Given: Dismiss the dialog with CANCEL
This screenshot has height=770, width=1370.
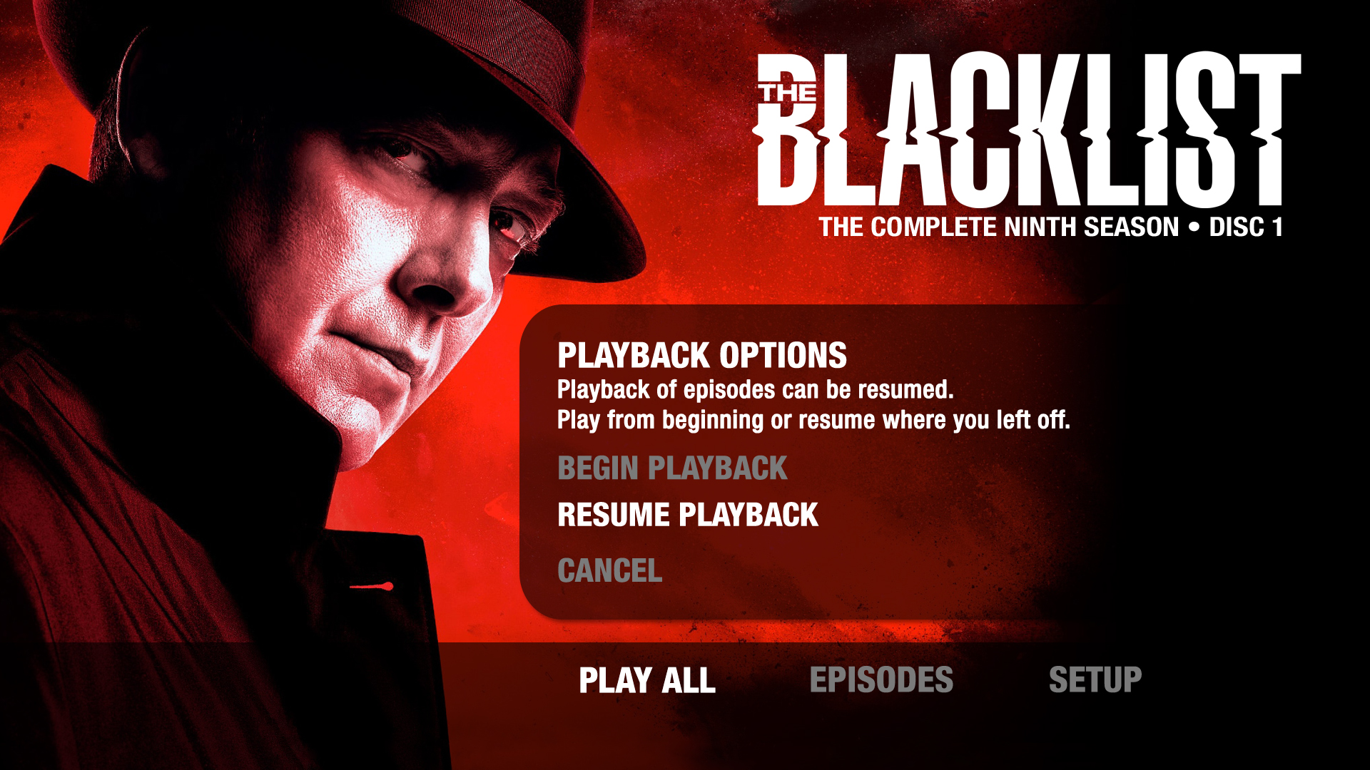Looking at the screenshot, I should pyautogui.click(x=610, y=570).
